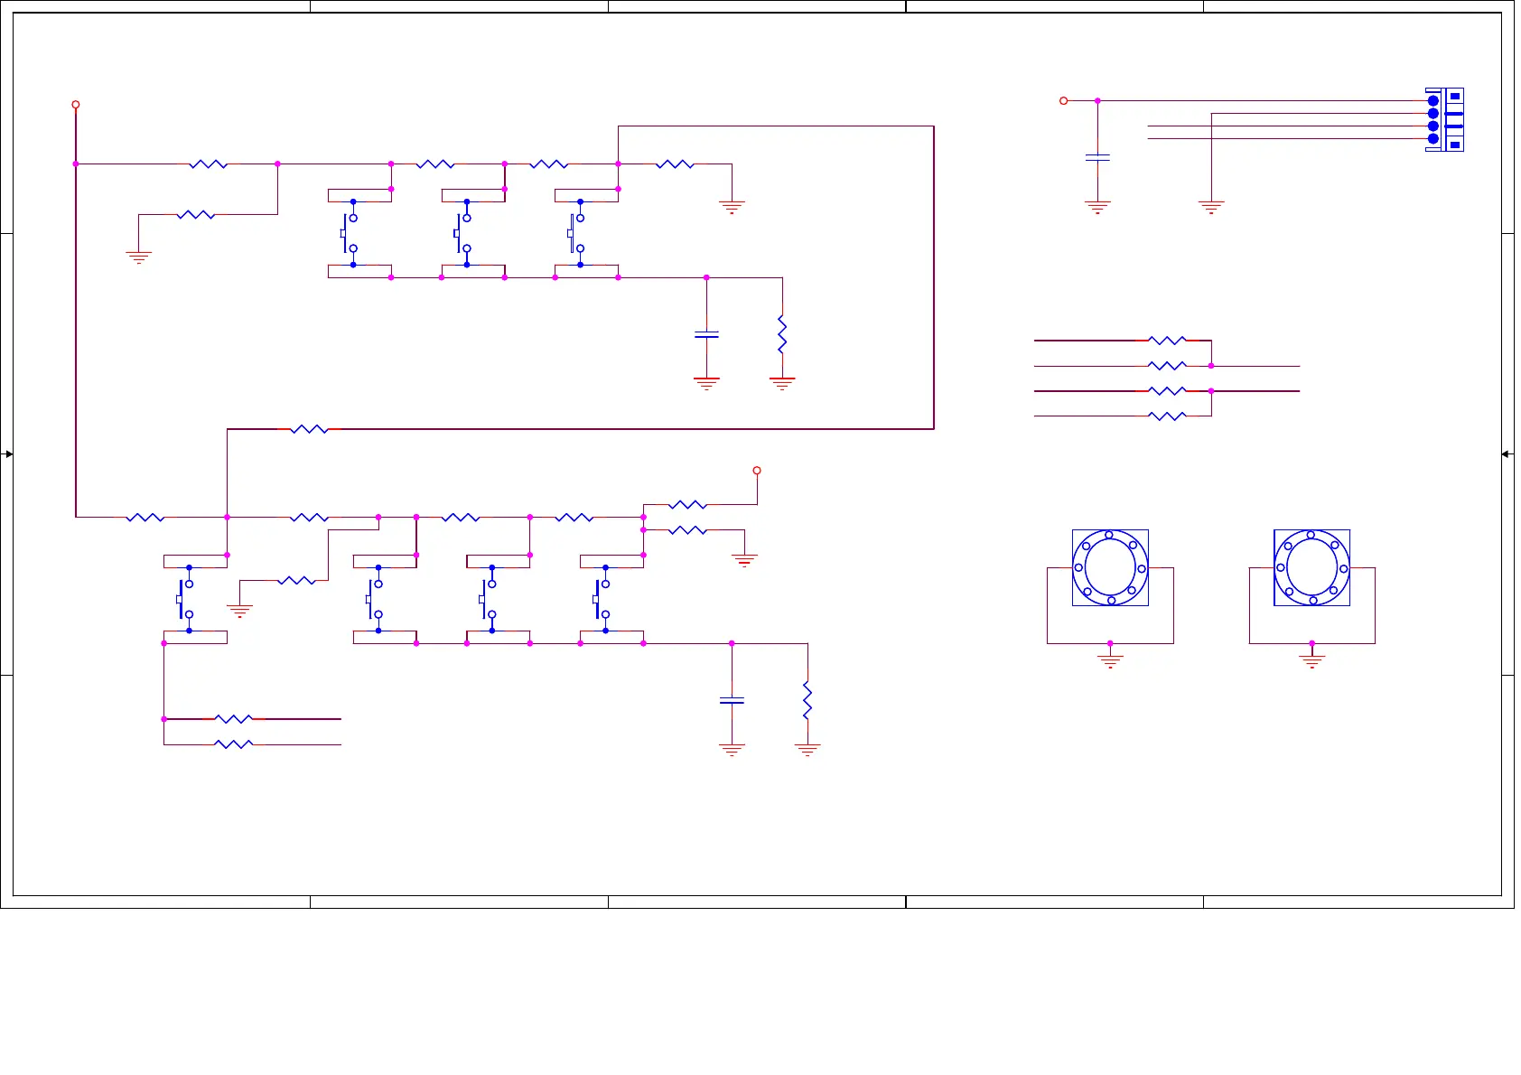This screenshot has height=1075, width=1521.
Task: Click the arrow marker on left sheet border
Action: tap(9, 454)
